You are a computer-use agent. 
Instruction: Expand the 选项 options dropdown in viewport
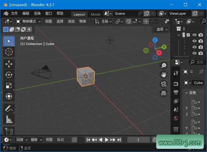click(x=162, y=29)
